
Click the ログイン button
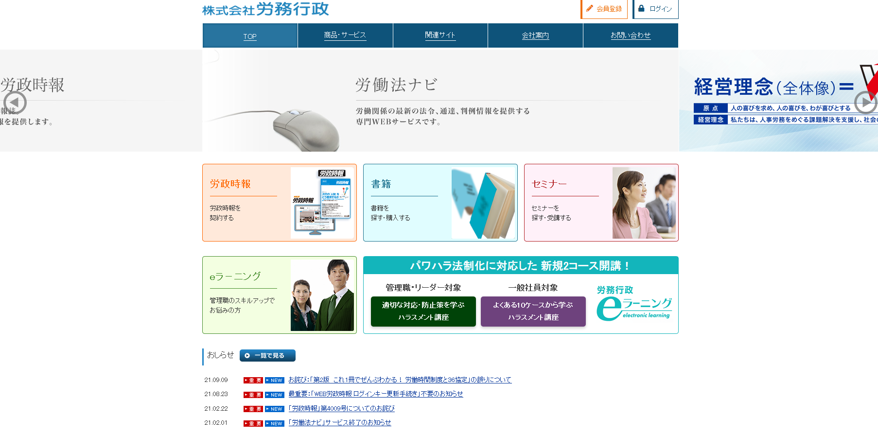click(655, 9)
